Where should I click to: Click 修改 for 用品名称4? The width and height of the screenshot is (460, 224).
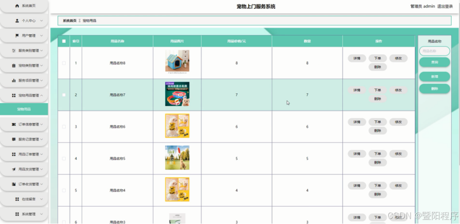(398, 186)
